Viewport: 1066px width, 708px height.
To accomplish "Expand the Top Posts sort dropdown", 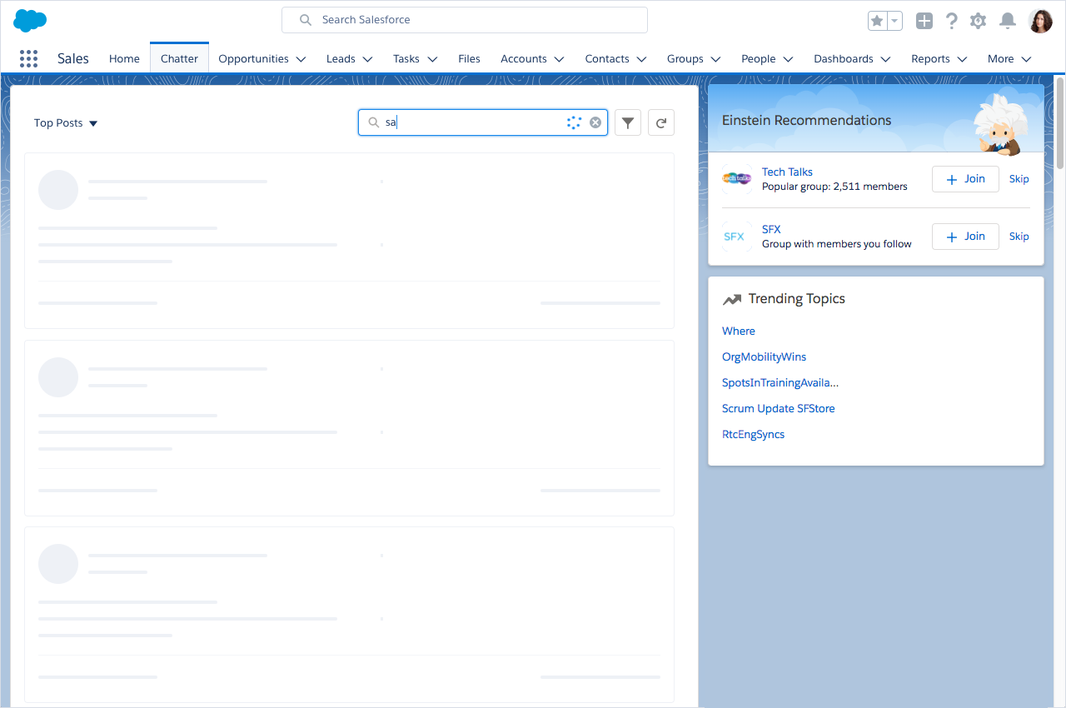I will (x=66, y=123).
